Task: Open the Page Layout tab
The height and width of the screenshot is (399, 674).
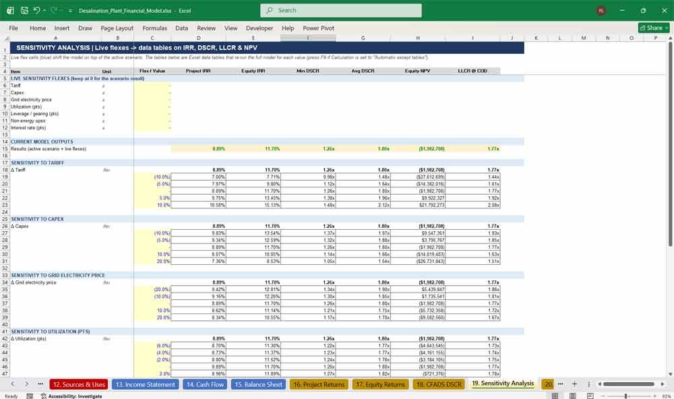Action: (117, 28)
